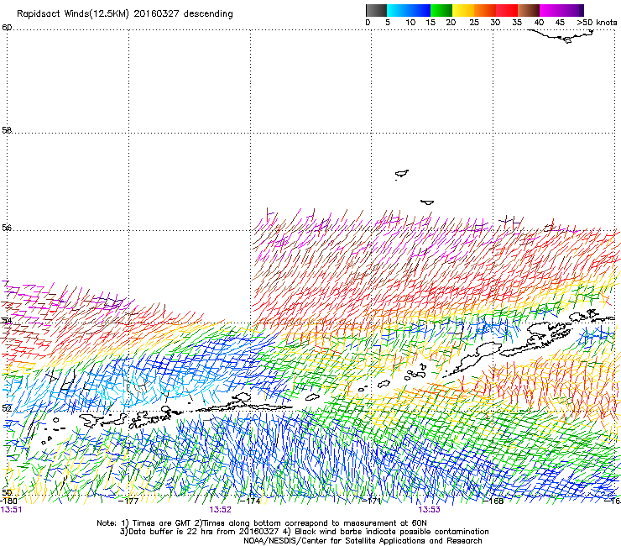Click the latitude axis label '56'
Viewport: 621px width, 546px height.
click(7, 228)
